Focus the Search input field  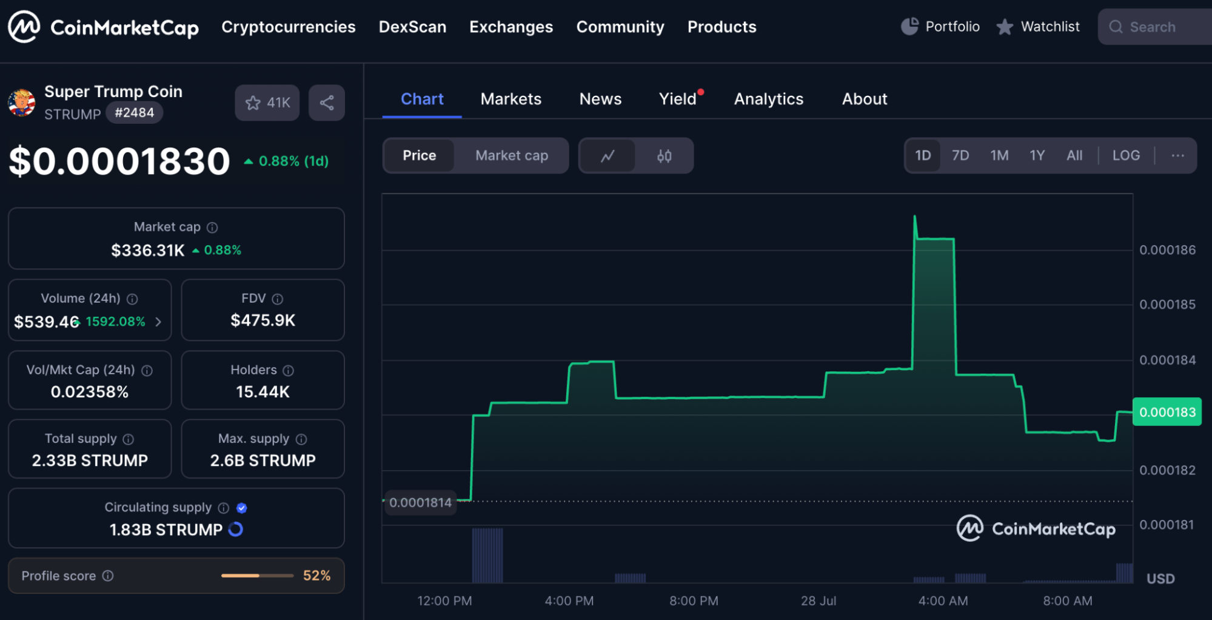tap(1155, 27)
